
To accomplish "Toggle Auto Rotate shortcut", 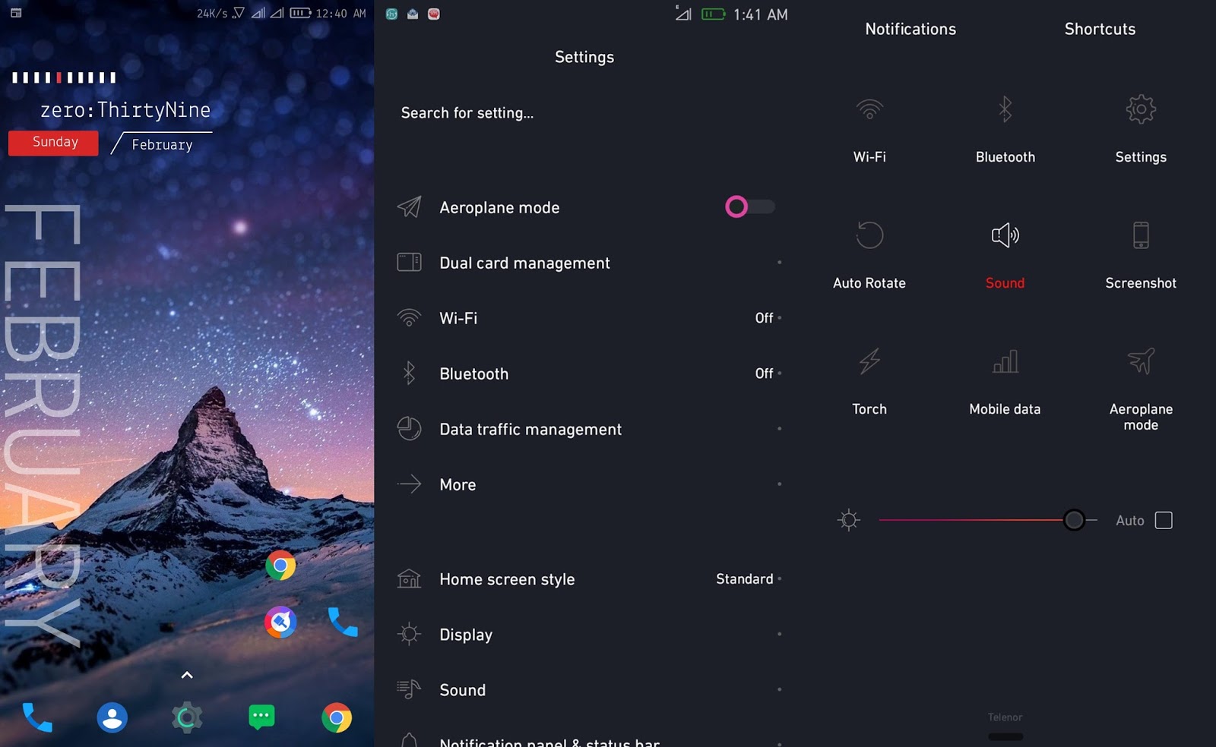I will click(869, 255).
